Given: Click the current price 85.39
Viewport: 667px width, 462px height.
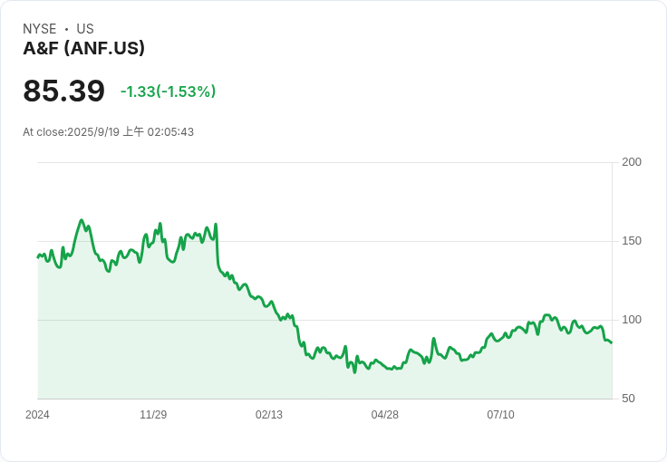Looking at the screenshot, I should click(63, 91).
